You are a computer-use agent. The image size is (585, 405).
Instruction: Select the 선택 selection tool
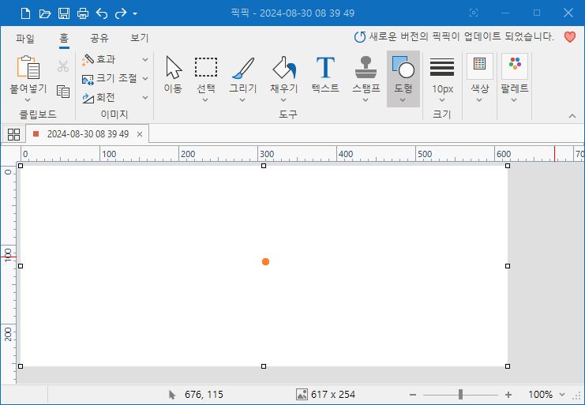pos(205,74)
